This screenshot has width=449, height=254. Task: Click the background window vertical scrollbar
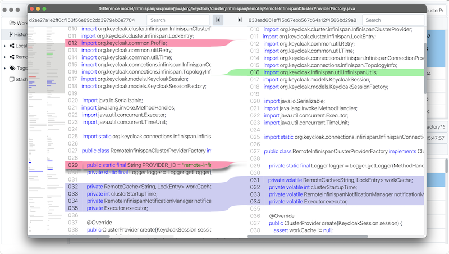(x=446, y=166)
